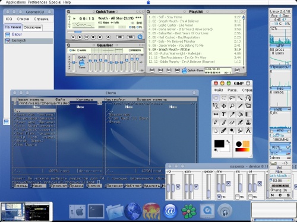Uncheck the rec checkbox under line
297x222 pixels.
point(219,197)
